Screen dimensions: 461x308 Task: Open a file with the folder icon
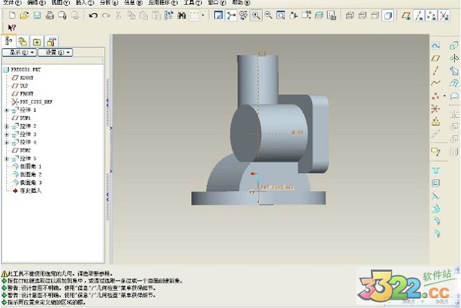coord(24,15)
